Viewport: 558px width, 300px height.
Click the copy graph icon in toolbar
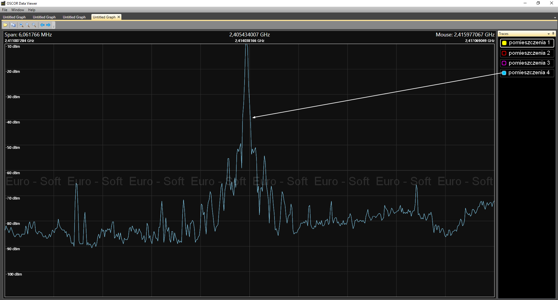coord(13,25)
